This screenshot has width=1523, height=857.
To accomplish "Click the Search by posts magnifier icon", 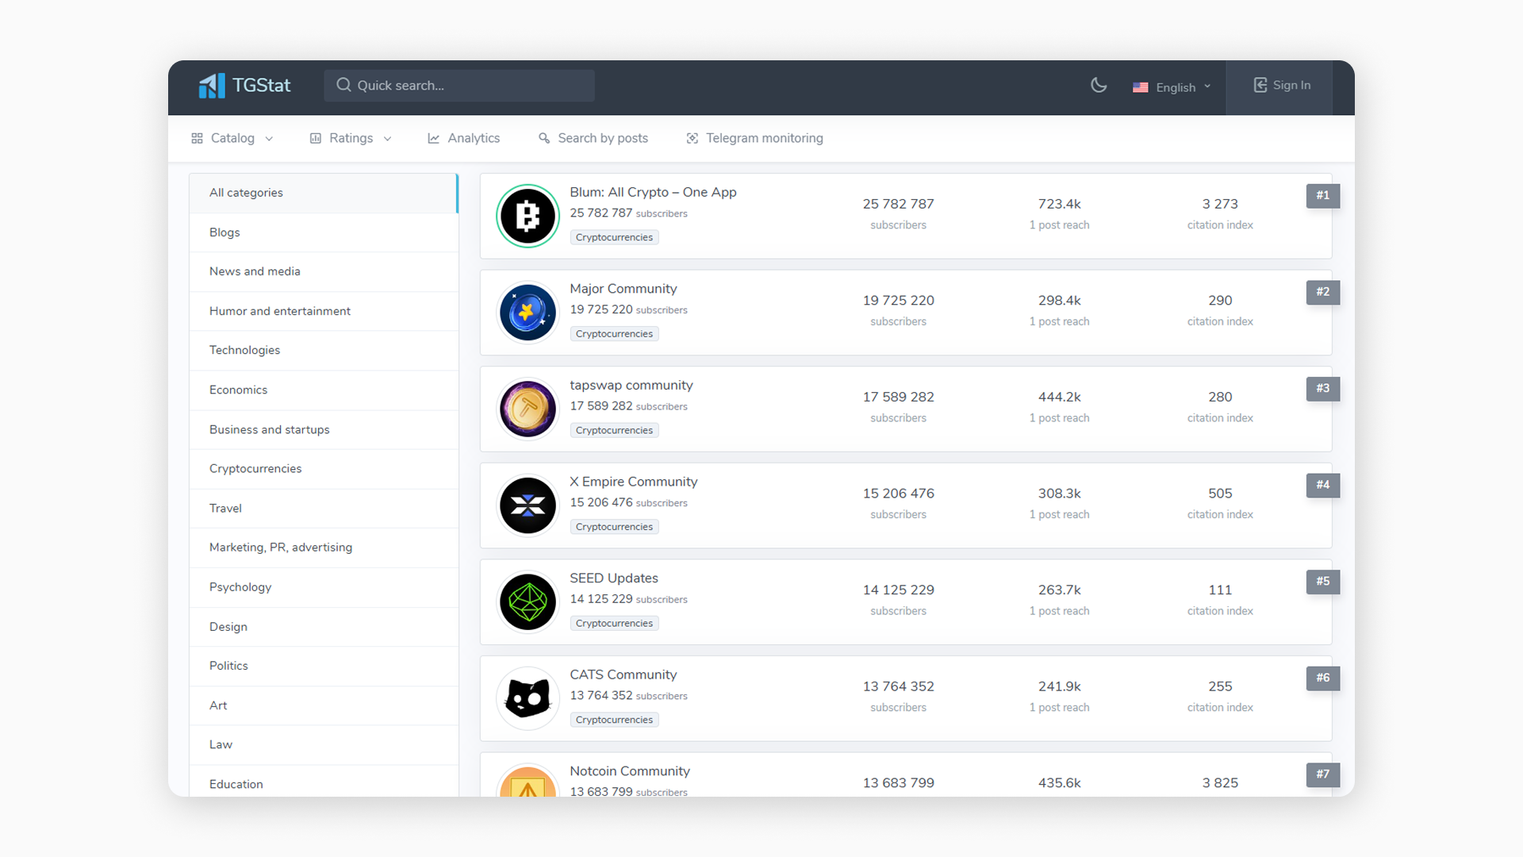I will tap(544, 138).
